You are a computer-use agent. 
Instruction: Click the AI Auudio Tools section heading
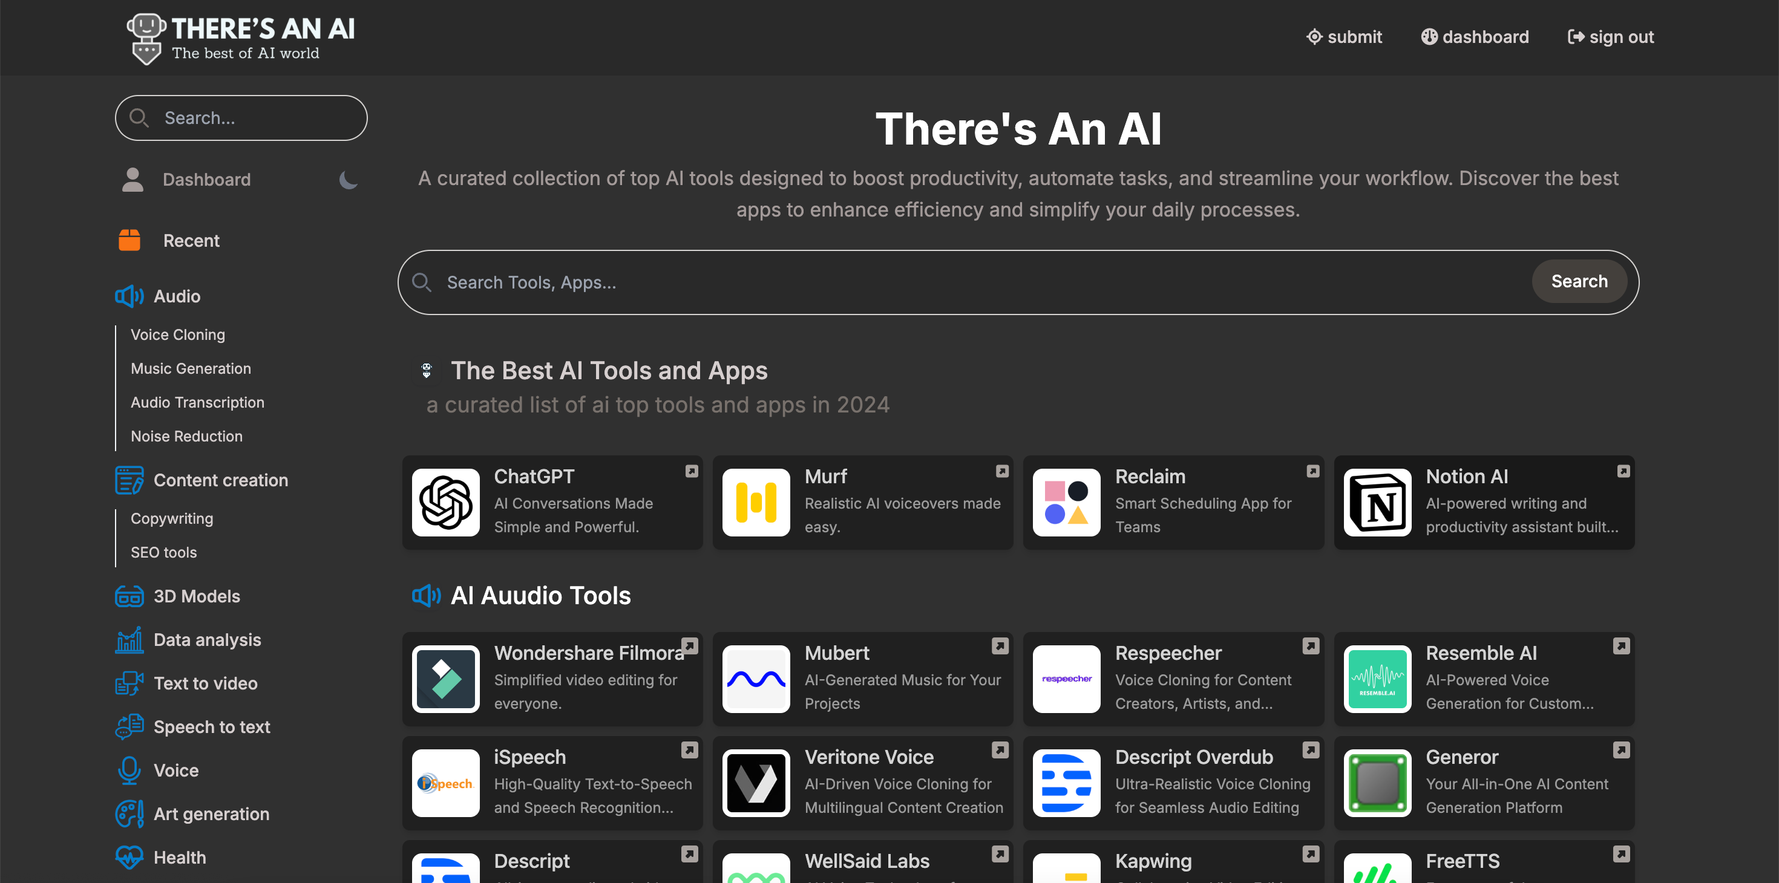pyautogui.click(x=541, y=596)
